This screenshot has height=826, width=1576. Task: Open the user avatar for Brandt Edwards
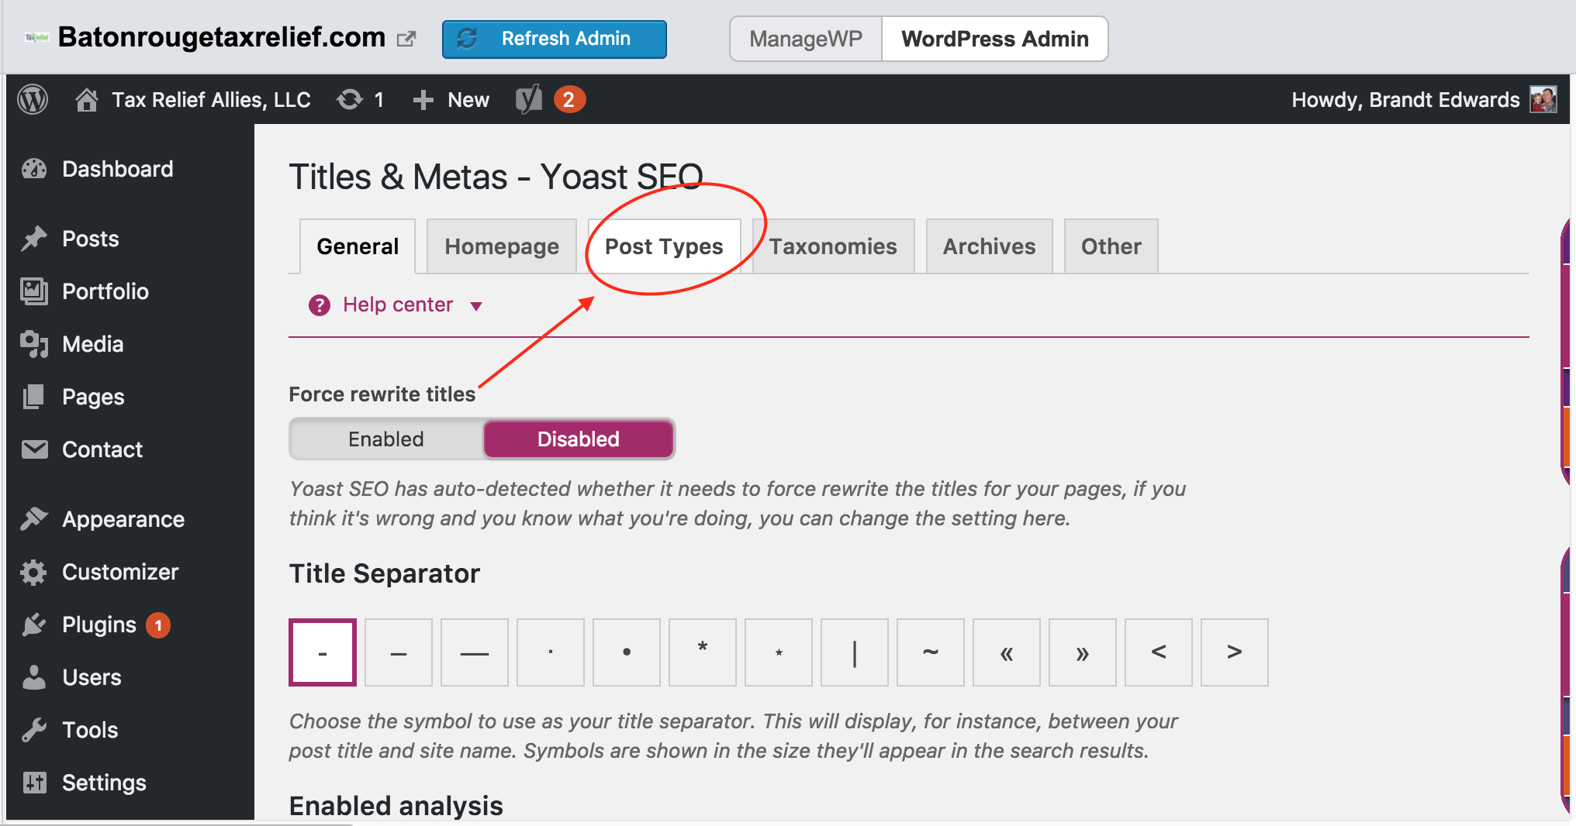click(1543, 100)
